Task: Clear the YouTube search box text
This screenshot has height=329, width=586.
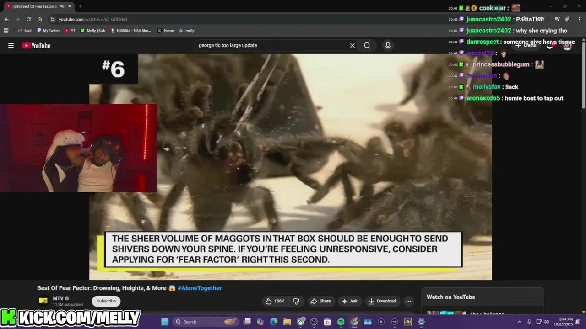Action: coord(353,45)
